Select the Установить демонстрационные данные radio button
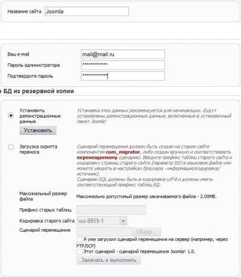The height and width of the screenshot is (277, 241). 11,116
